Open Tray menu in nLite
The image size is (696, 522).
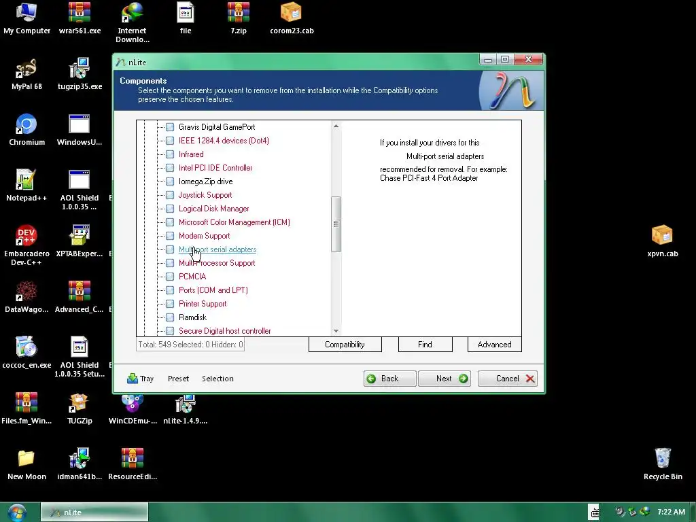pos(140,379)
